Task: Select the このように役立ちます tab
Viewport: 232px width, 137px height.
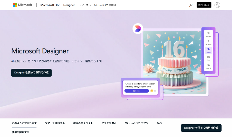Action: (24, 123)
